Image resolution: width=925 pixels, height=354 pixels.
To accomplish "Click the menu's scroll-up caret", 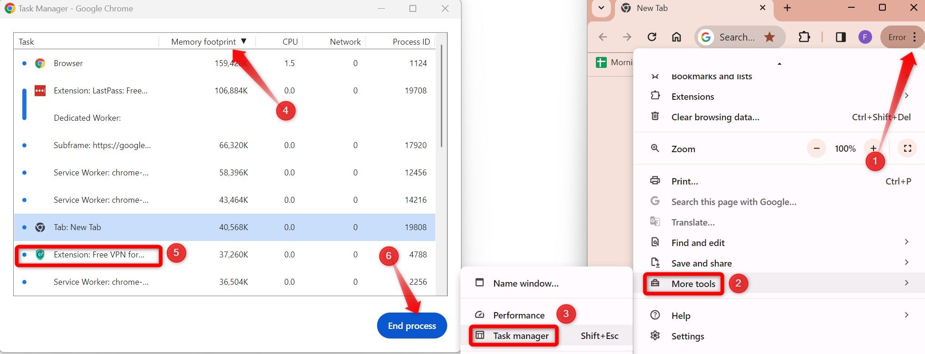I will tap(780, 63).
